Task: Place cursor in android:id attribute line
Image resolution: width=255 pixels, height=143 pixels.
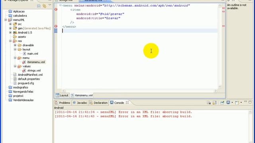Action: pos(100,14)
